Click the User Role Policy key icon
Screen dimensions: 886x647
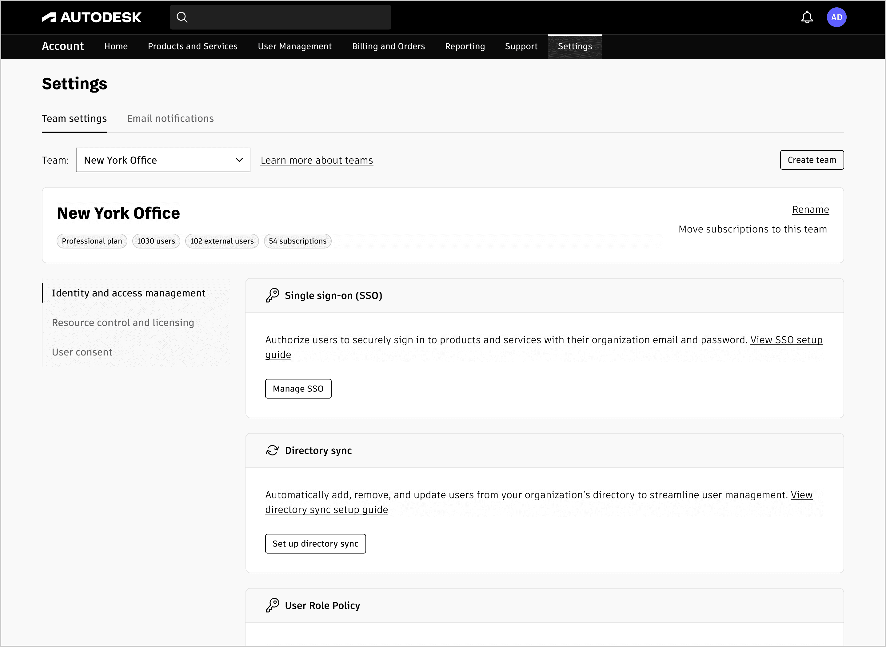coord(272,605)
